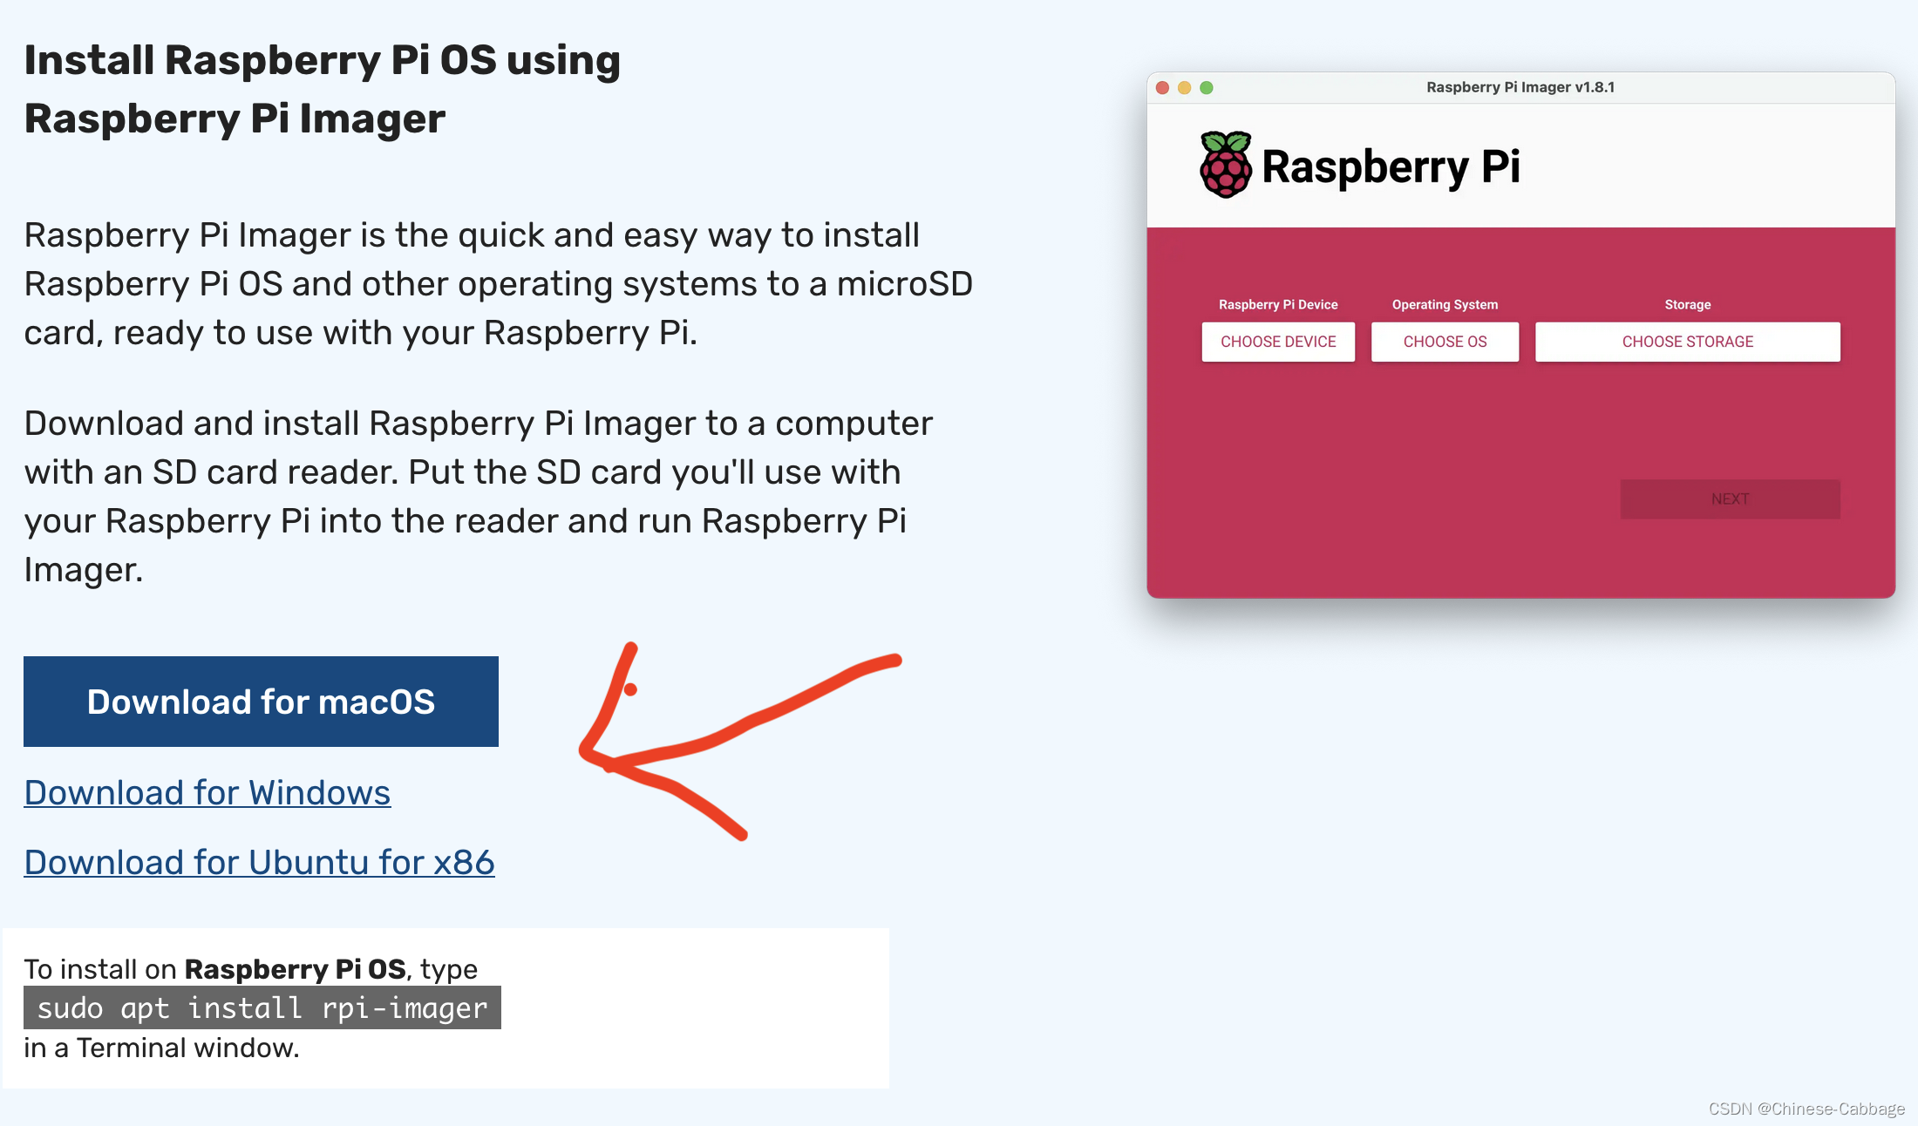Click the CSDN @Chinese-Cabbage watermark

[x=1806, y=1109]
